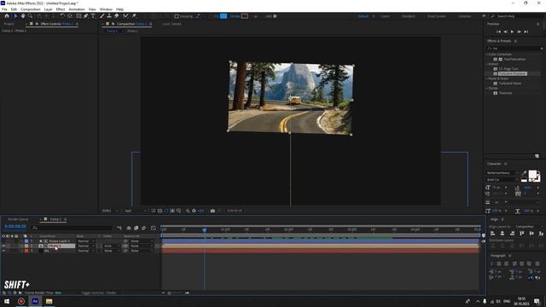
Task: Toggle motion blur icon in timeline
Action: (143, 228)
